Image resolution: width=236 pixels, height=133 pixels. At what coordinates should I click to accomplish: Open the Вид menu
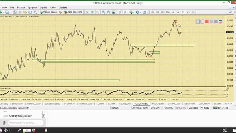[12, 7]
